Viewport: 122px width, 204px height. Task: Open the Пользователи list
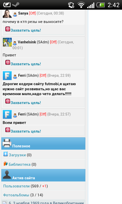pos(17,186)
